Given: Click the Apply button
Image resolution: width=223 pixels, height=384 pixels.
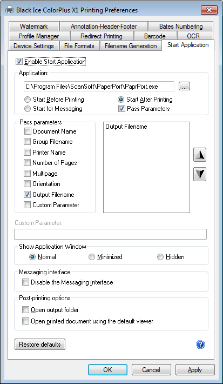Looking at the screenshot, I should coord(195,369).
